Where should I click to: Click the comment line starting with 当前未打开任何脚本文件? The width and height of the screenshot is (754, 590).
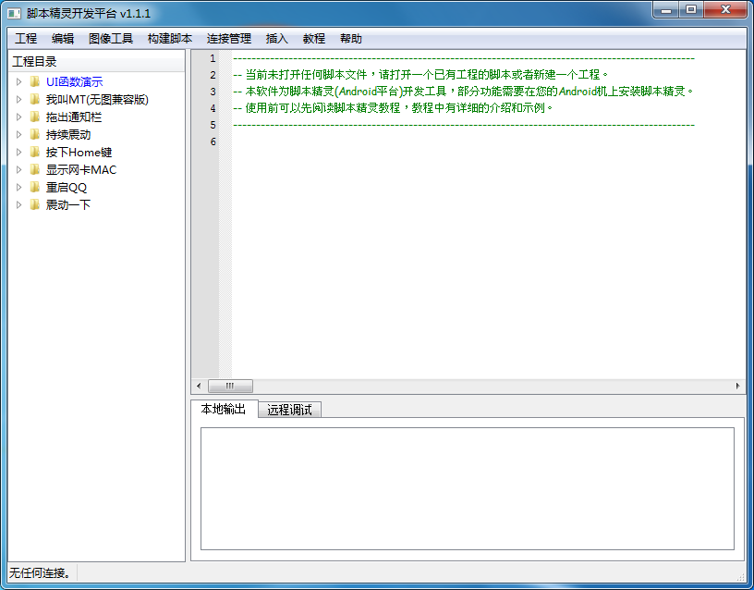420,75
